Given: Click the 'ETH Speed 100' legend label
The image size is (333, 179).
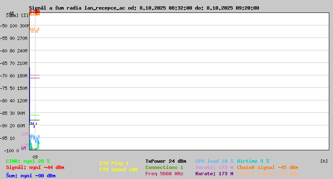Looking at the screenshot, I should [x=119, y=169].
